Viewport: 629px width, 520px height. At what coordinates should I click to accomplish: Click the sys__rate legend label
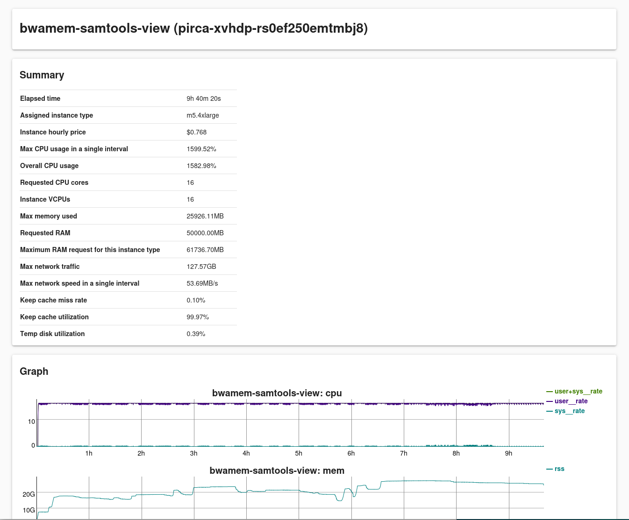point(569,411)
